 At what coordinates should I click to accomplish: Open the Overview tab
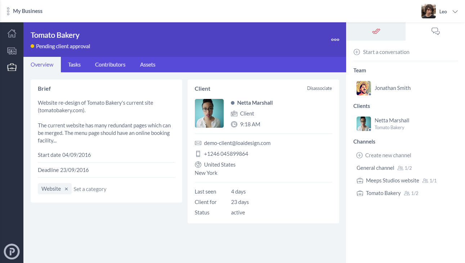[x=42, y=65]
